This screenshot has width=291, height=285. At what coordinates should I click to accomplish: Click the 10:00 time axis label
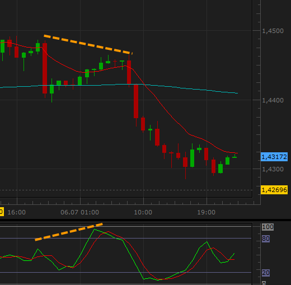coord(143,212)
